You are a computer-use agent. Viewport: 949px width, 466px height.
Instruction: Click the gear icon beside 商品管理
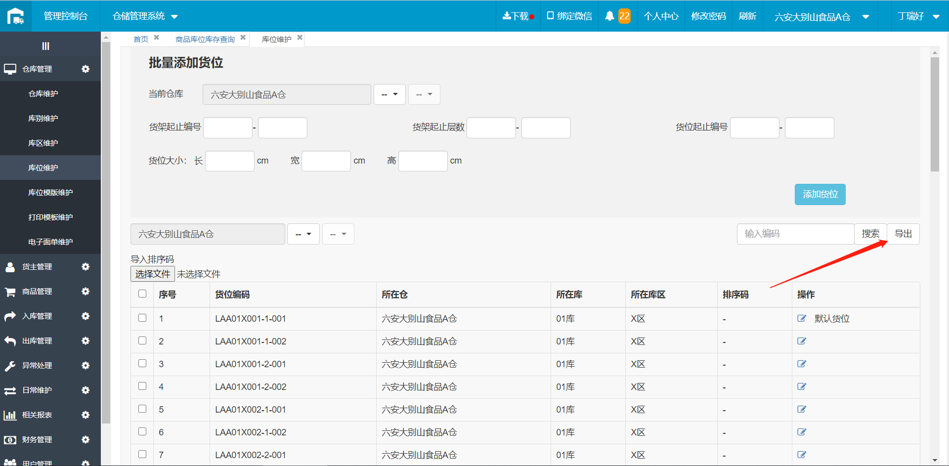pos(86,291)
